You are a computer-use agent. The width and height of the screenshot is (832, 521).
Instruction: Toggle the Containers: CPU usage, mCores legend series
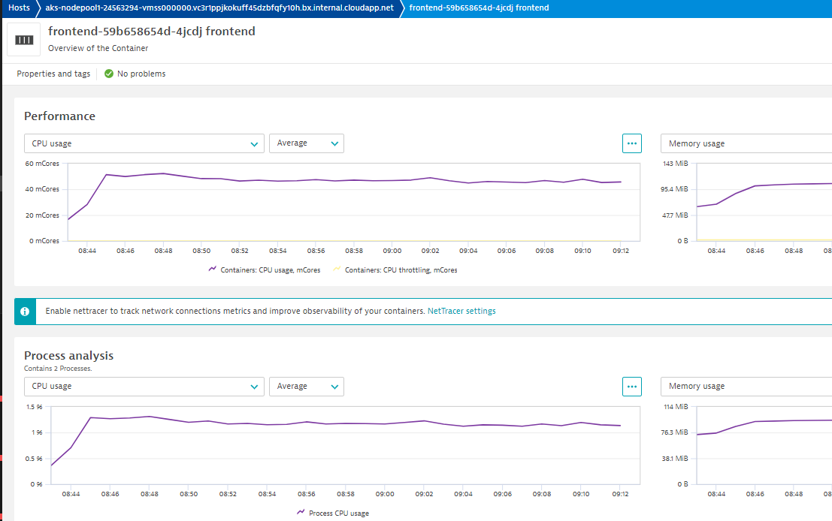pyautogui.click(x=270, y=270)
